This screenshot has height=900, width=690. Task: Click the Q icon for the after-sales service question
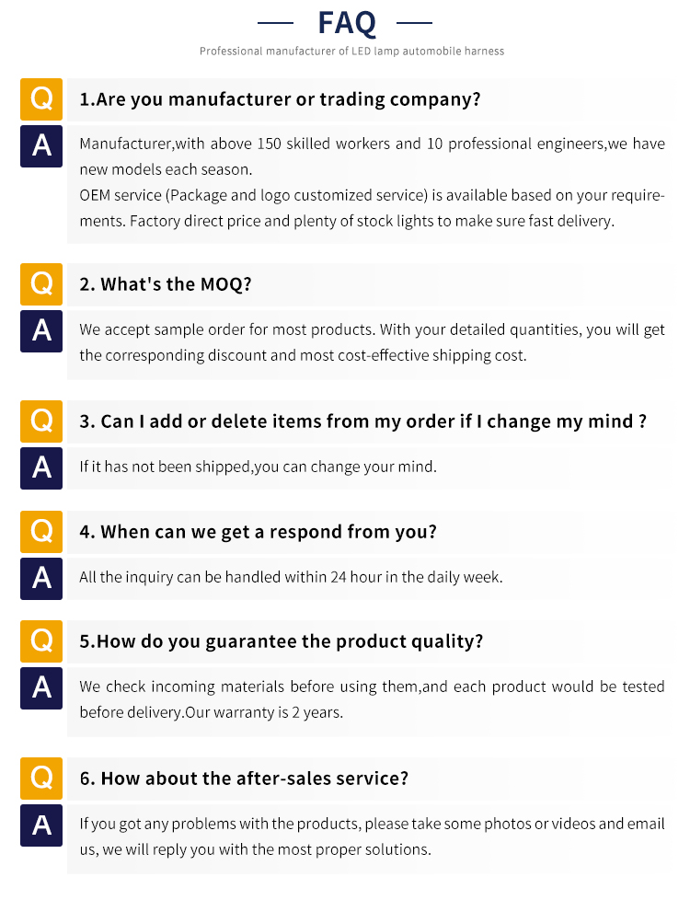pyautogui.click(x=41, y=779)
